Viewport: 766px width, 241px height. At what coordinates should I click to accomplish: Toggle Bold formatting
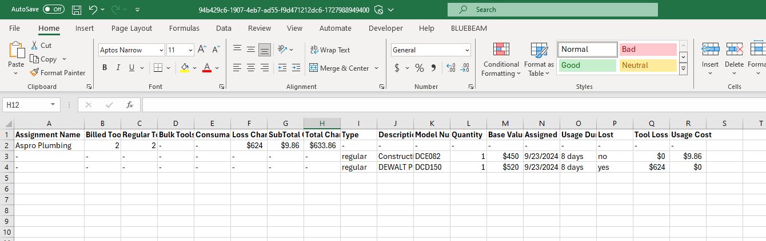(x=104, y=68)
